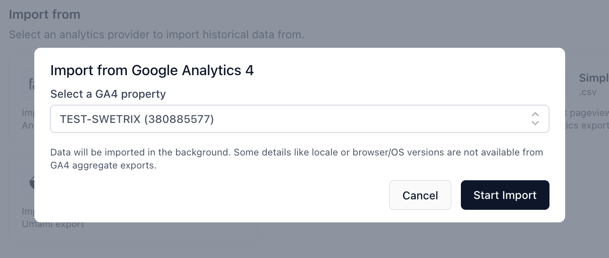This screenshot has width=609, height=258.
Task: Select the Simple Analytics provider title behind dialog
Action: click(593, 79)
